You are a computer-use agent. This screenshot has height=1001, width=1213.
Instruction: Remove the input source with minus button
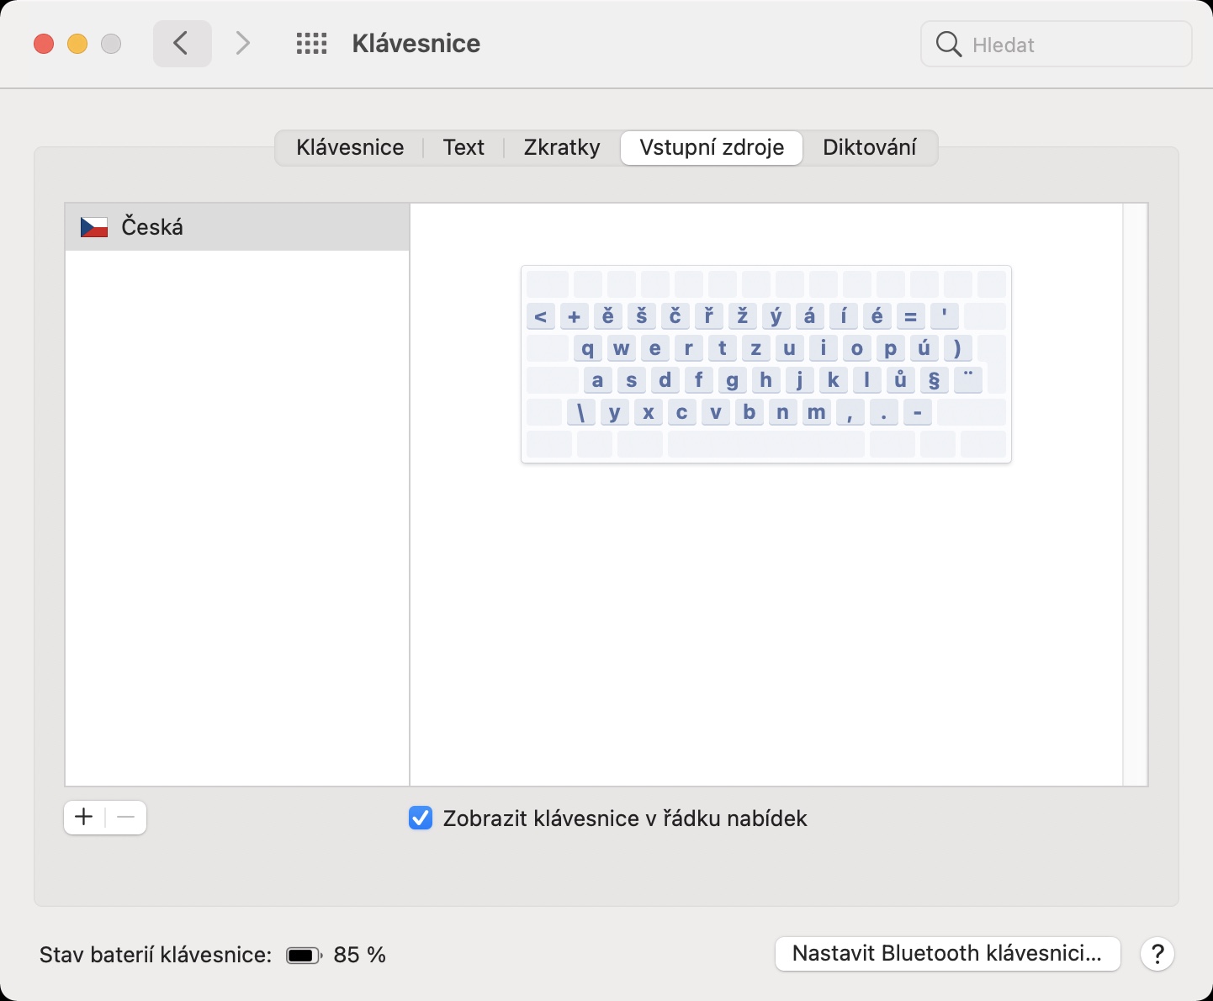pyautogui.click(x=126, y=817)
